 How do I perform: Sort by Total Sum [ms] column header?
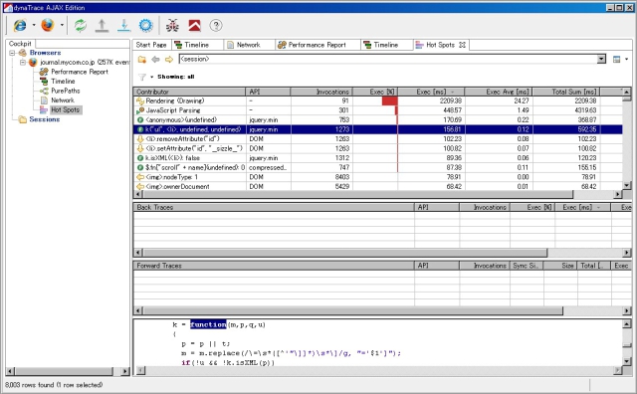566,92
